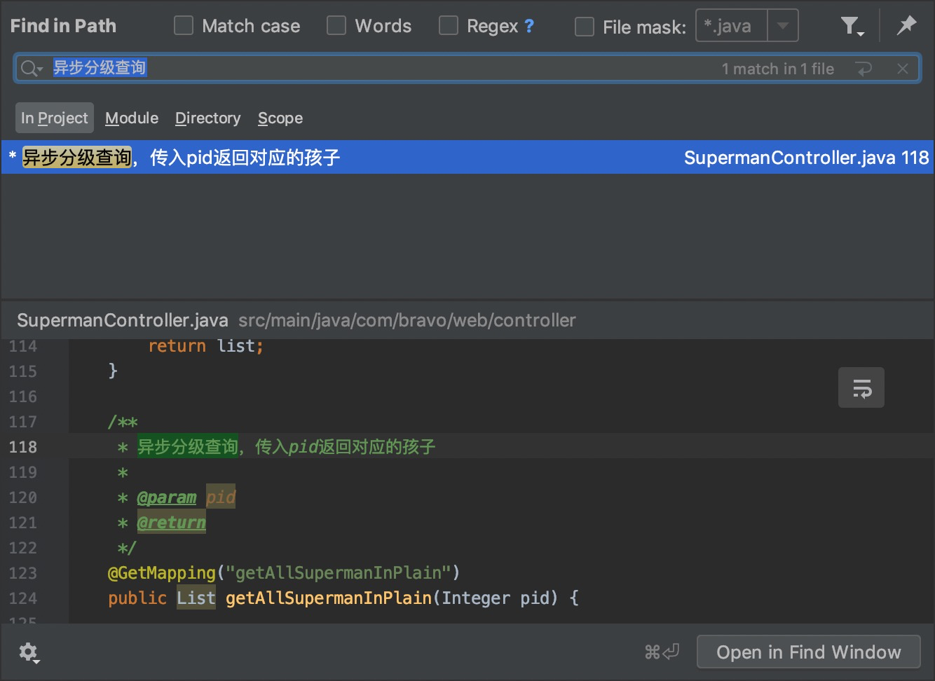935x681 pixels.
Task: Expand the file mask dropdown arrow
Action: (783, 26)
